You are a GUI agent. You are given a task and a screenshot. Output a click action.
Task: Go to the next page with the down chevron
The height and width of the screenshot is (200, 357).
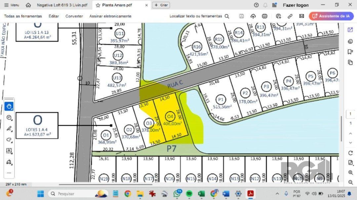click(x=350, y=142)
